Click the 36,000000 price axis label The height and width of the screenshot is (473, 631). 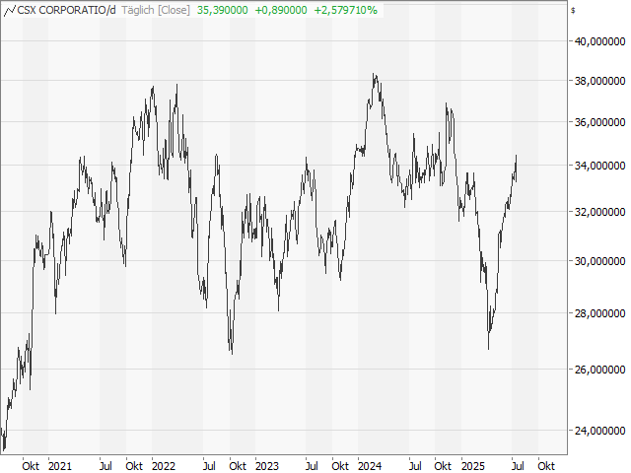[x=600, y=122]
